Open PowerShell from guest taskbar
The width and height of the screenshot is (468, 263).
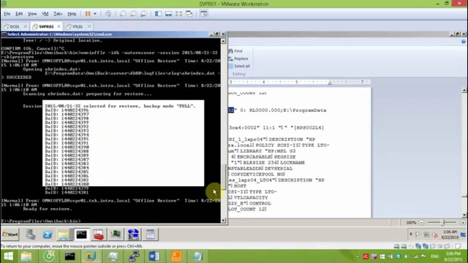point(48,235)
